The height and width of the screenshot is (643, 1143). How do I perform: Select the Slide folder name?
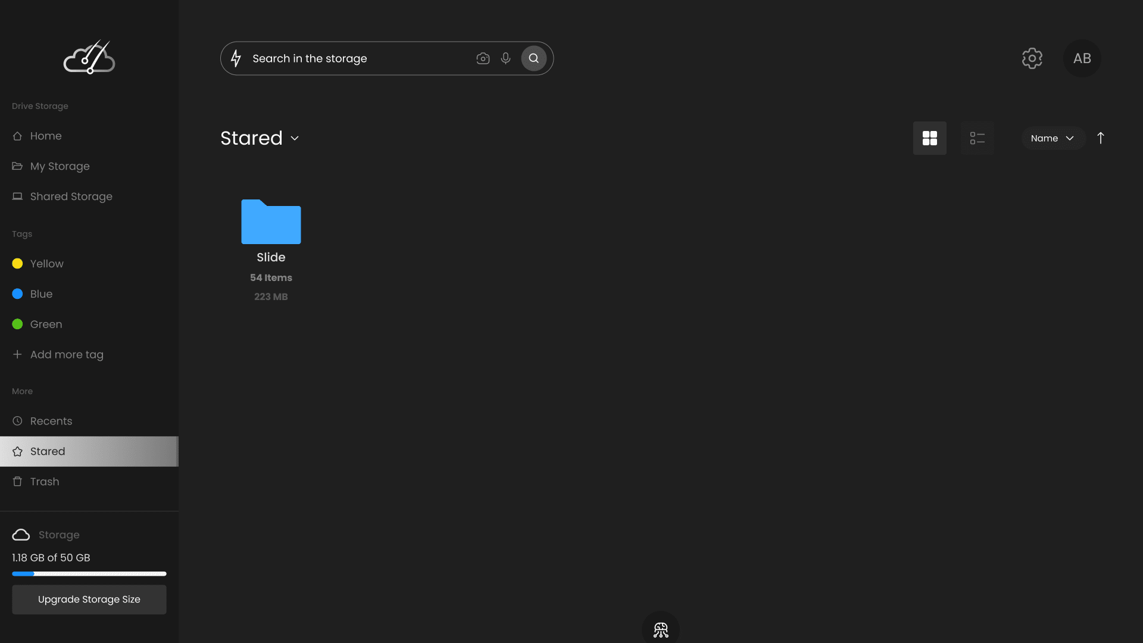[271, 257]
